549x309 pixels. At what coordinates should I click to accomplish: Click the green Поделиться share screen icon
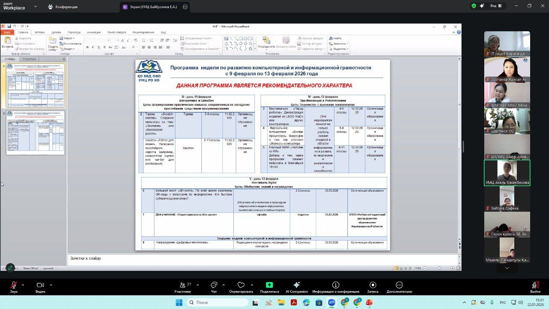click(269, 285)
